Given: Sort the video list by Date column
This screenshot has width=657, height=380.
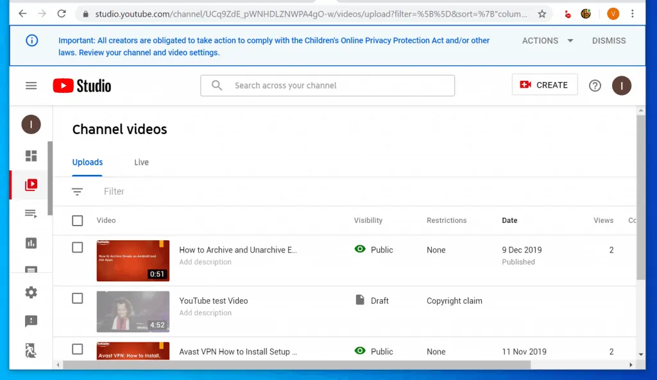Looking at the screenshot, I should (509, 220).
